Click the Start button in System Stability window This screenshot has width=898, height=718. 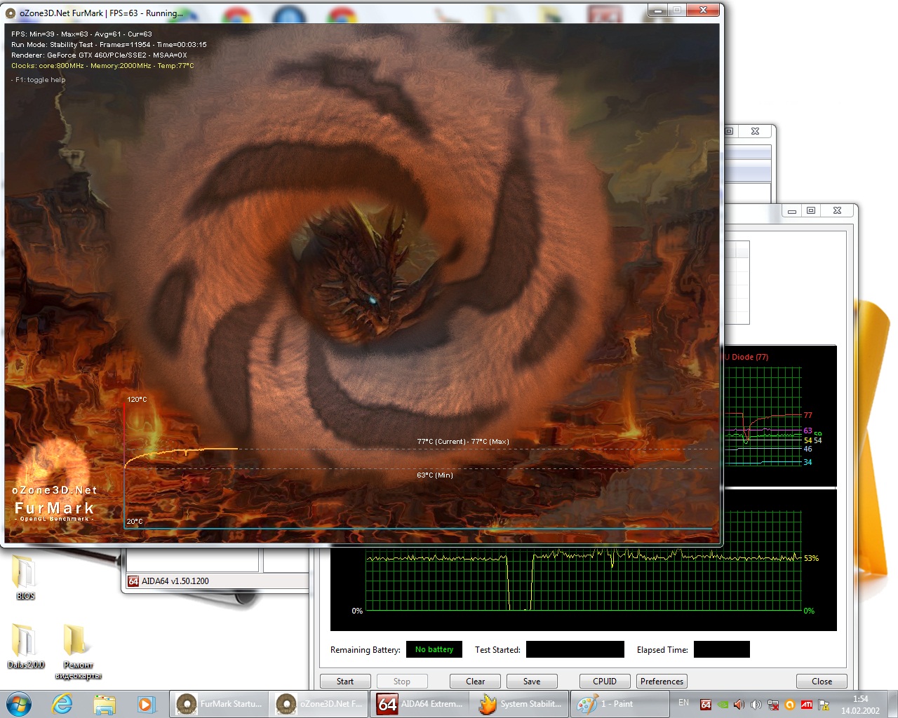coord(345,682)
